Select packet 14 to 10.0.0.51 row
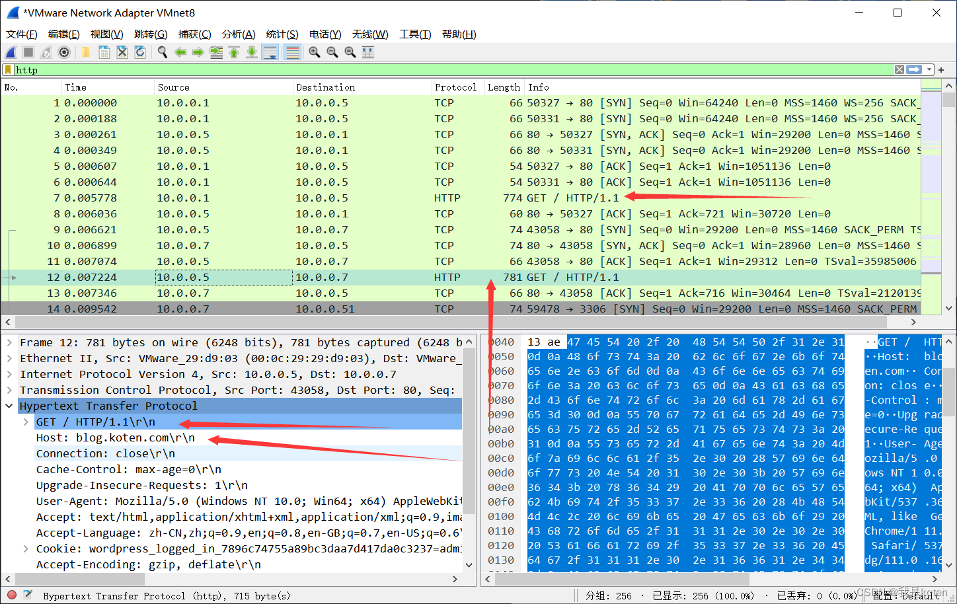This screenshot has width=957, height=604. click(461, 309)
